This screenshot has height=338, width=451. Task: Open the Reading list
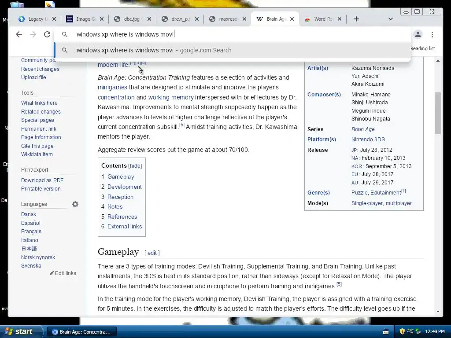[422, 48]
